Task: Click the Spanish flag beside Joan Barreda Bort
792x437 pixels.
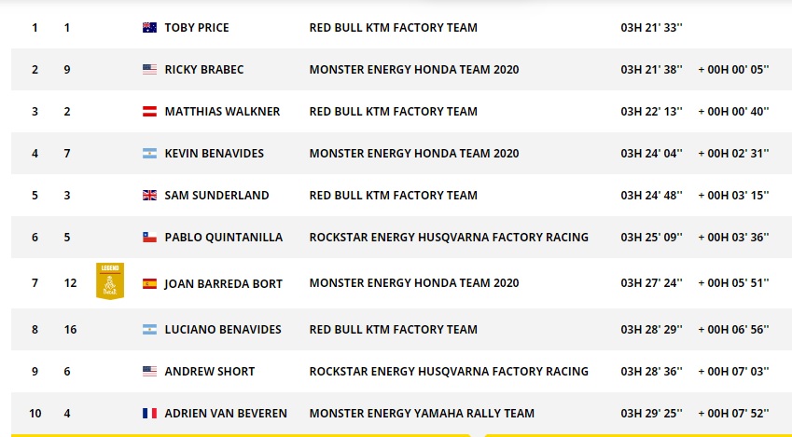Action: pyautogui.click(x=149, y=283)
